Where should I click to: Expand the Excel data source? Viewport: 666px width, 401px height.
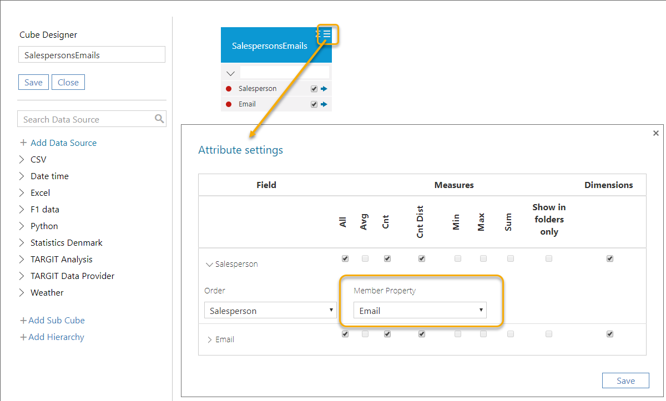(x=22, y=192)
